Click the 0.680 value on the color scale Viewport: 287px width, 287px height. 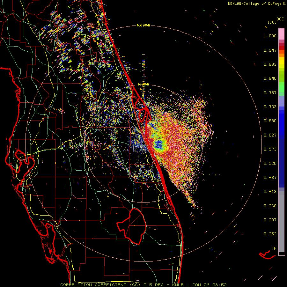270,121
